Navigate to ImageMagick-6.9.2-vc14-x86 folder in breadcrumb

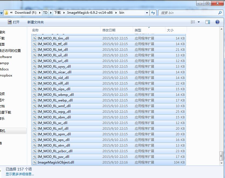coord(90,13)
